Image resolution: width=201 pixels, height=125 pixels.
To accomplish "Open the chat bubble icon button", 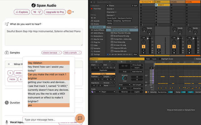I will (80, 118).
